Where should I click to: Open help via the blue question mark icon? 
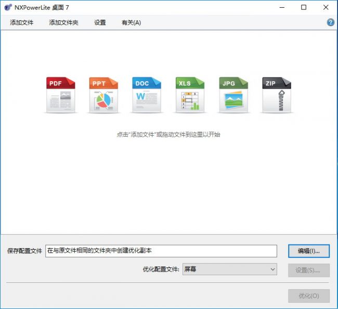(330, 22)
